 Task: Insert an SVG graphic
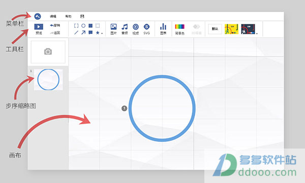coord(147,29)
